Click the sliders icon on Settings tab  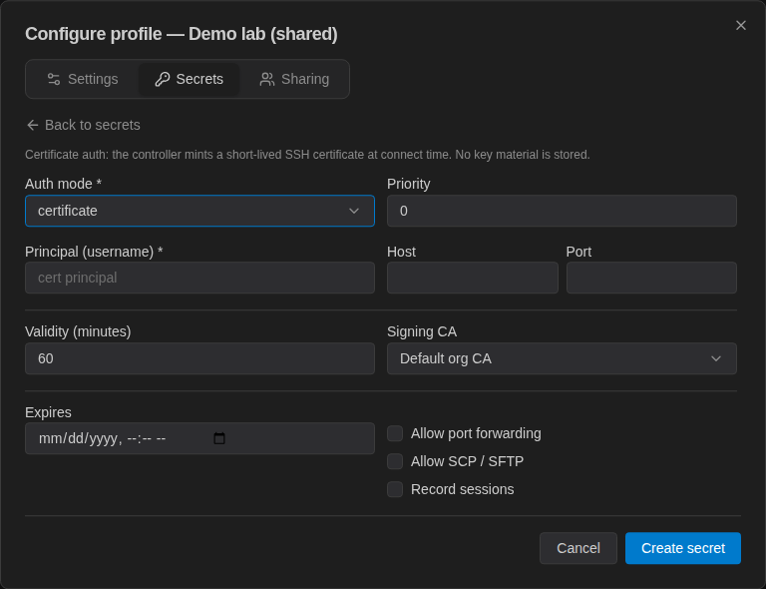54,79
